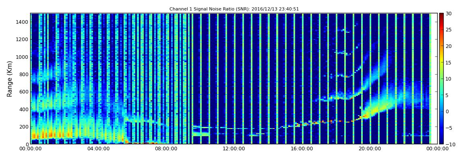Click the Range (Km) axis label
The height and width of the screenshot is (164, 463).
10,79
